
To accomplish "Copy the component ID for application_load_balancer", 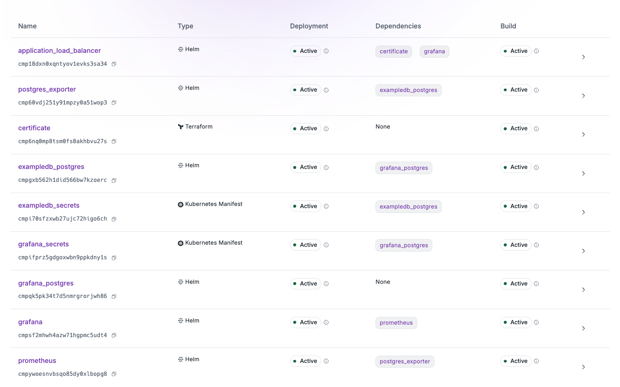I will click(x=114, y=64).
